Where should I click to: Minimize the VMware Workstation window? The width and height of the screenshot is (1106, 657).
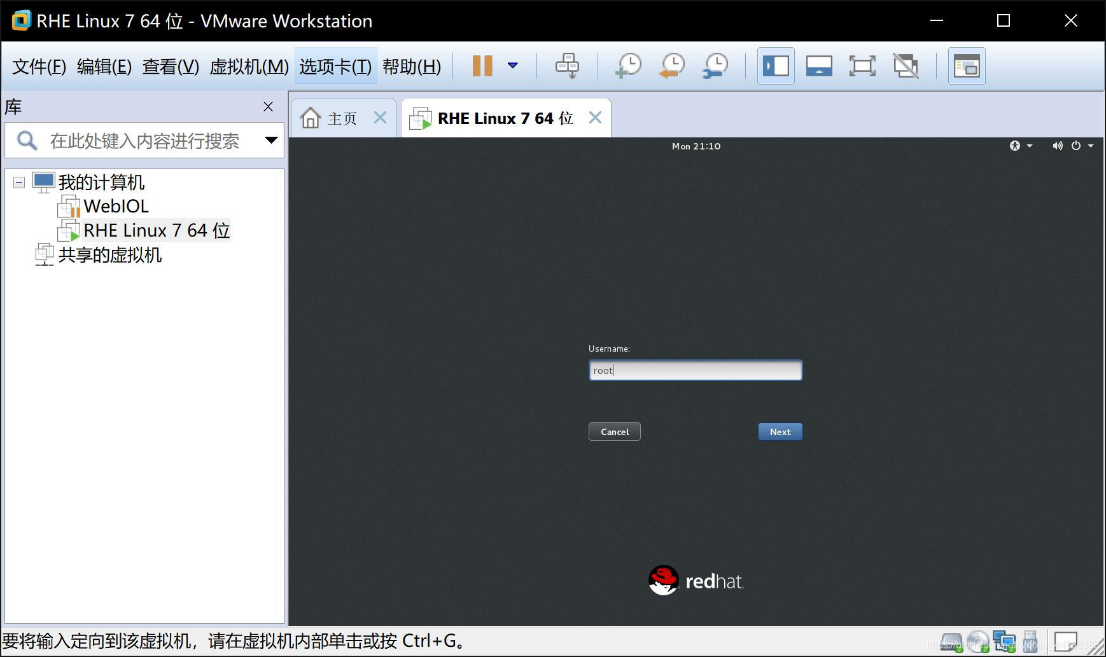tap(937, 20)
